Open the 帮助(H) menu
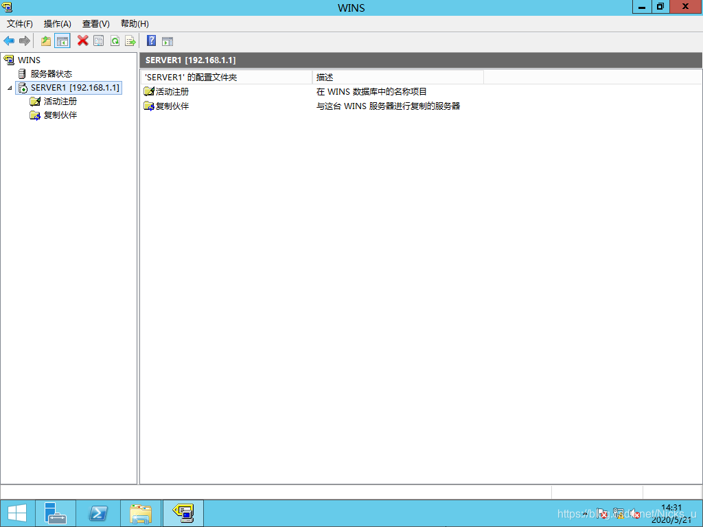Viewport: 703px width, 527px height. (x=135, y=24)
